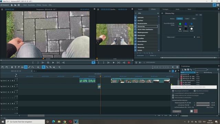Expand the Alle effects category dropdown
Image resolution: width=220 pixels, height=124 pixels.
click(x=158, y=13)
